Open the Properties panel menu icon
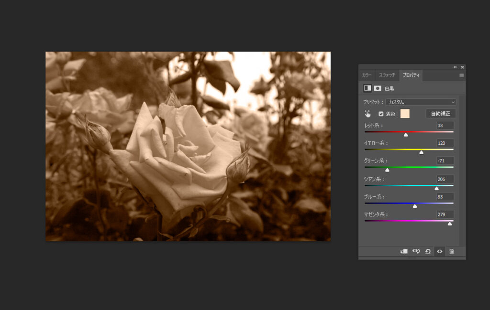 pyautogui.click(x=461, y=75)
